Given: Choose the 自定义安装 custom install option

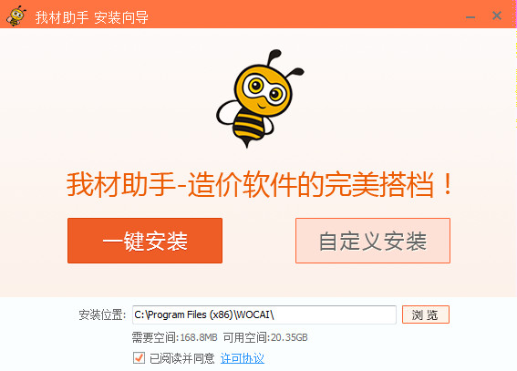Looking at the screenshot, I should point(373,241).
